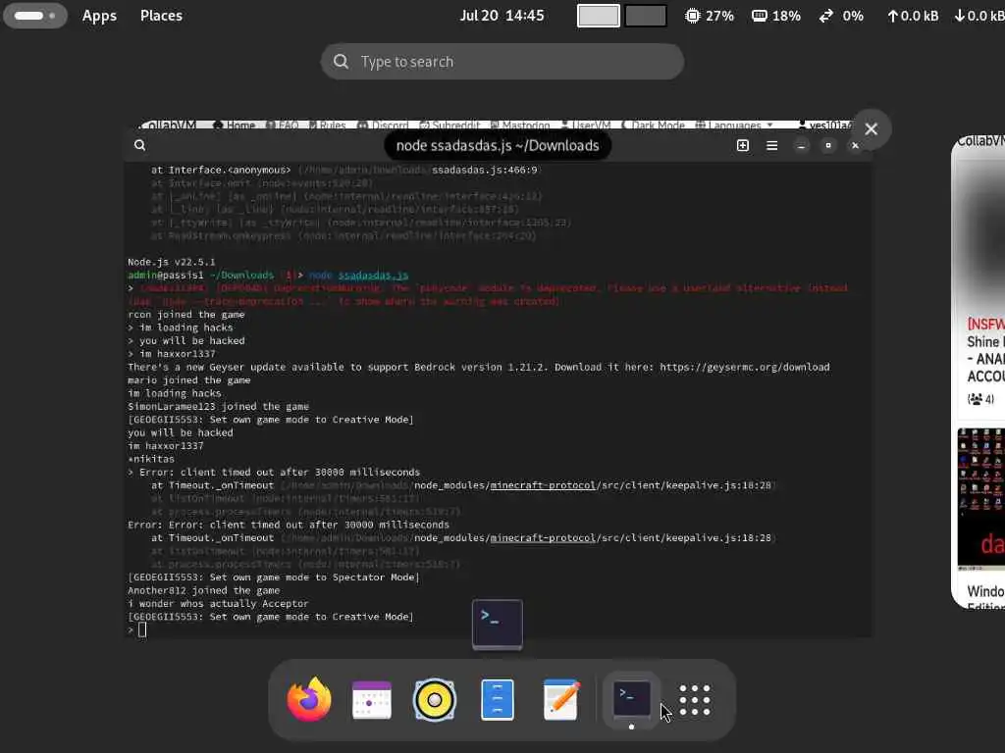The image size is (1005, 753).
Task: Click the 'rcon joined the game' line
Action: 185,315
